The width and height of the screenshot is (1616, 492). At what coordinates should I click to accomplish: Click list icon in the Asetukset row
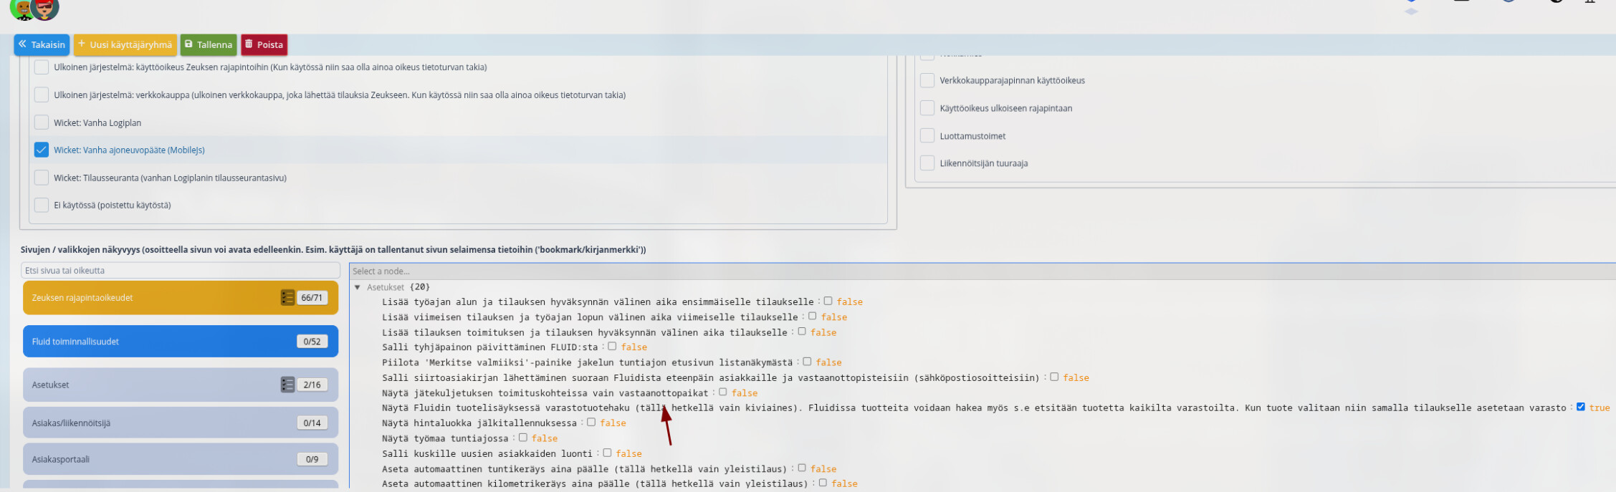pyautogui.click(x=287, y=385)
